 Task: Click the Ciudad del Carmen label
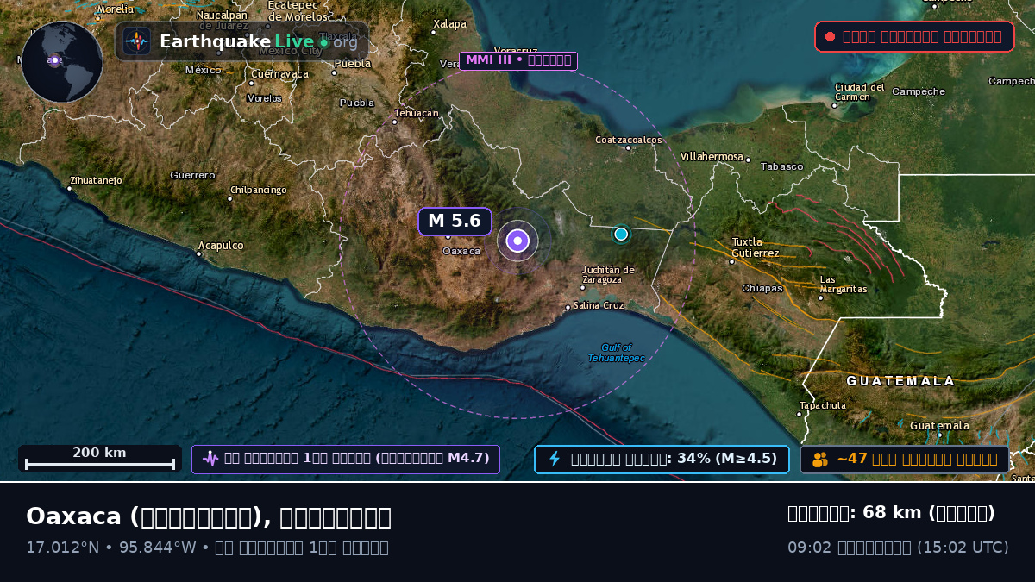tap(860, 91)
